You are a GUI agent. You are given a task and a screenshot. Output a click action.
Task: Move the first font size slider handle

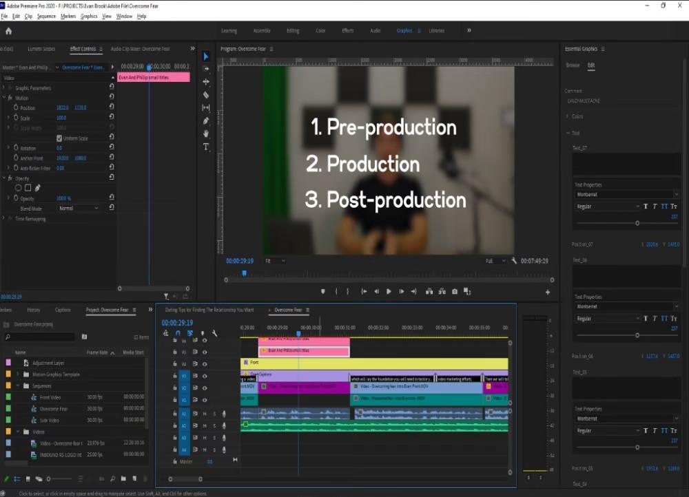point(637,223)
